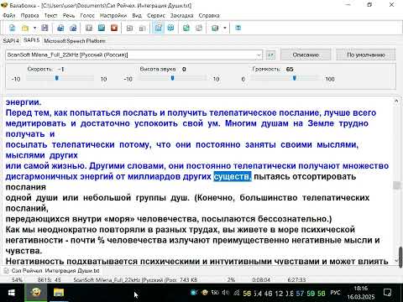Screen dimensions: 403x302
Task: Click the 743 KB file size in status bar
Action: coord(188,279)
